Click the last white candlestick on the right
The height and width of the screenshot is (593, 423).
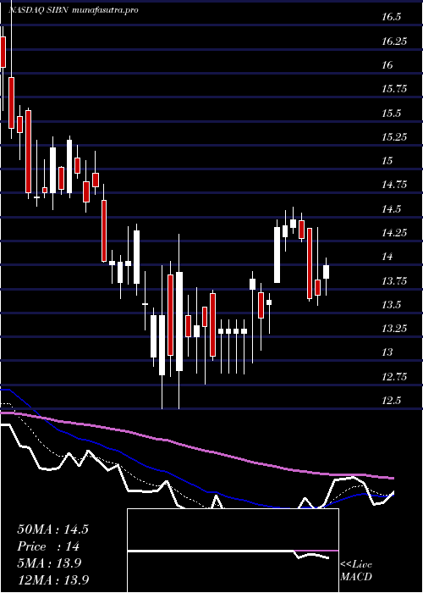tap(326, 272)
